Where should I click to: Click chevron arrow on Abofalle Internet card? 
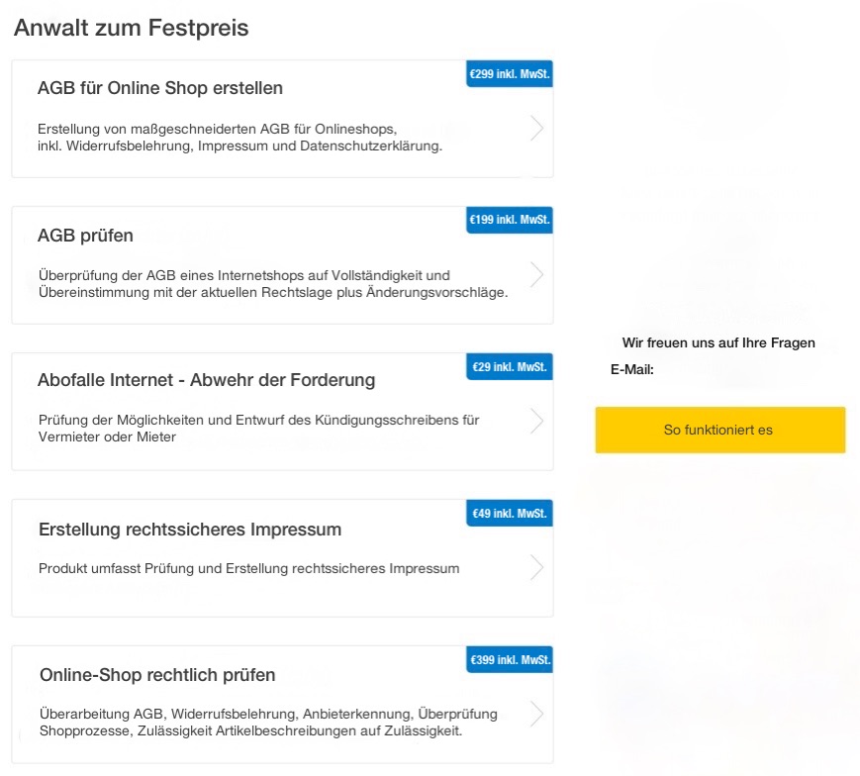point(536,422)
